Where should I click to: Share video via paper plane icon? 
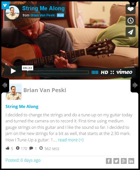tap(131, 32)
